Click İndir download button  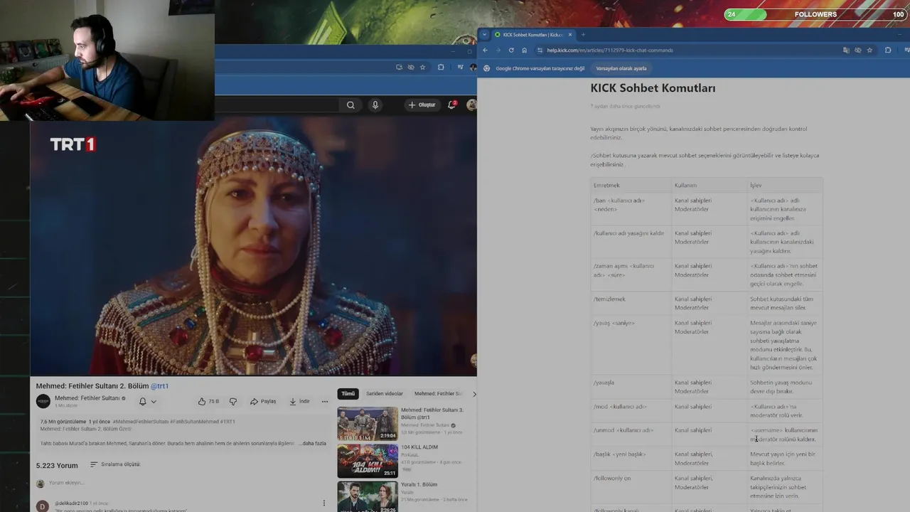click(299, 401)
